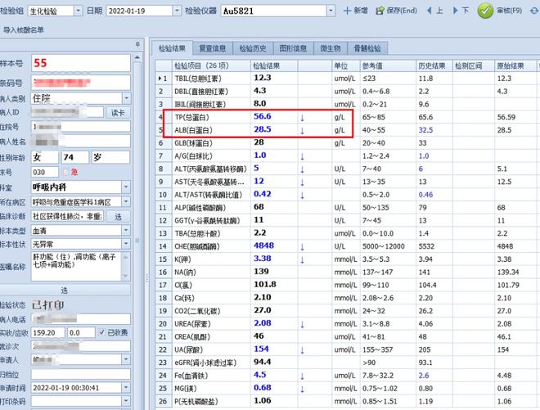Click the left panel scrollbar up arrow

137,57
